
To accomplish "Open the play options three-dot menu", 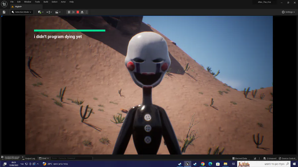I will pos(86,12).
